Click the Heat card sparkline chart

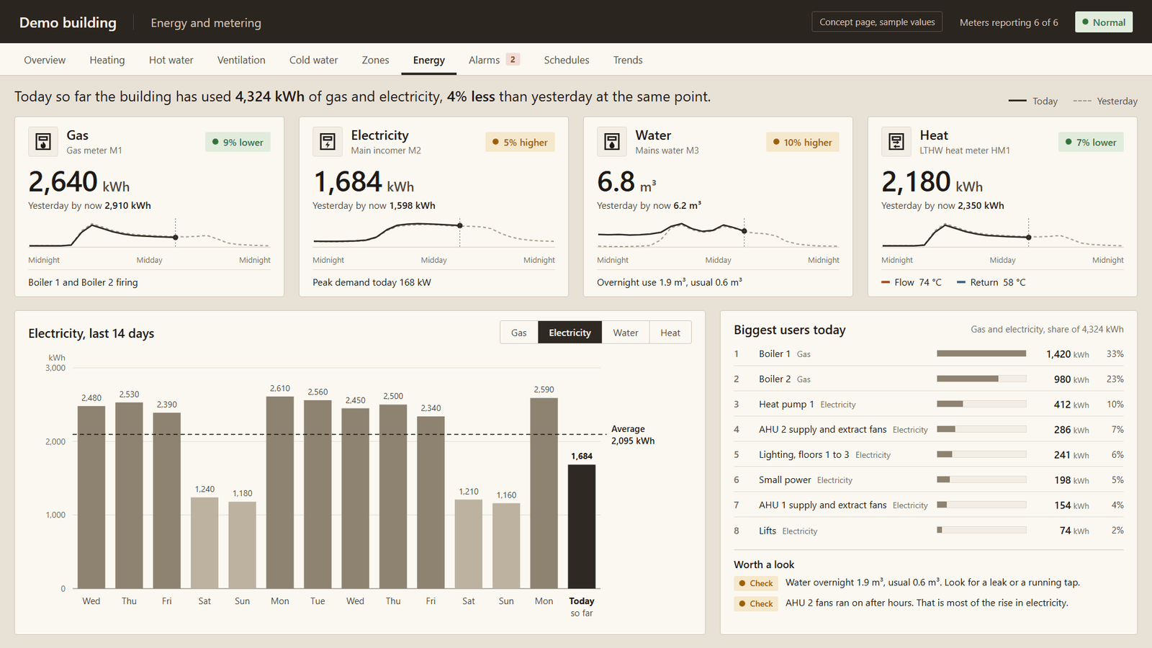1002,234
